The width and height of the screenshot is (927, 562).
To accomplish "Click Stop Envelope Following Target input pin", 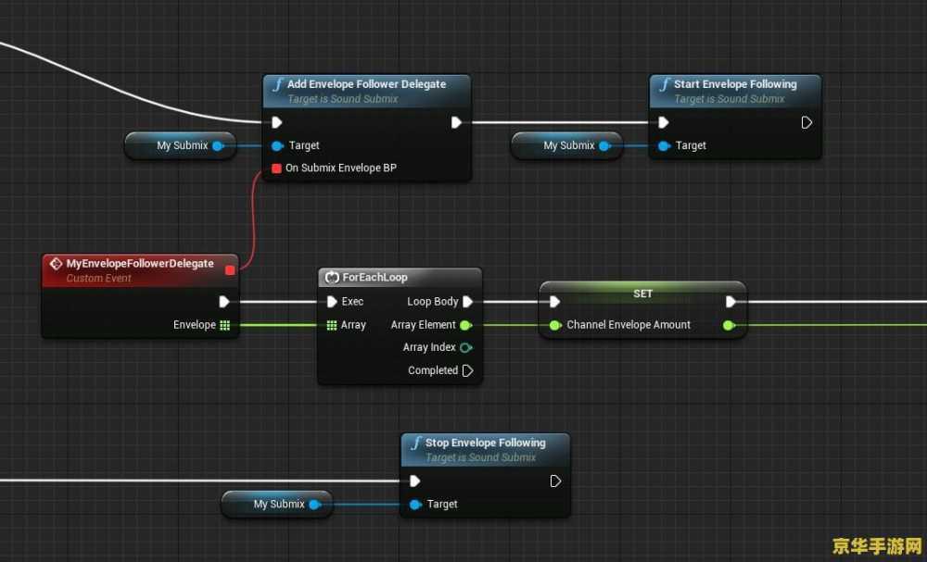I will 415,505.
